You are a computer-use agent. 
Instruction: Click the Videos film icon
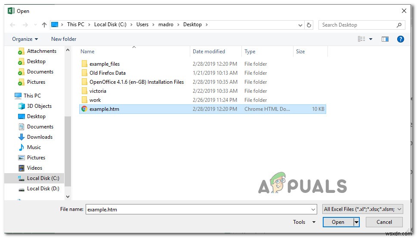point(21,168)
